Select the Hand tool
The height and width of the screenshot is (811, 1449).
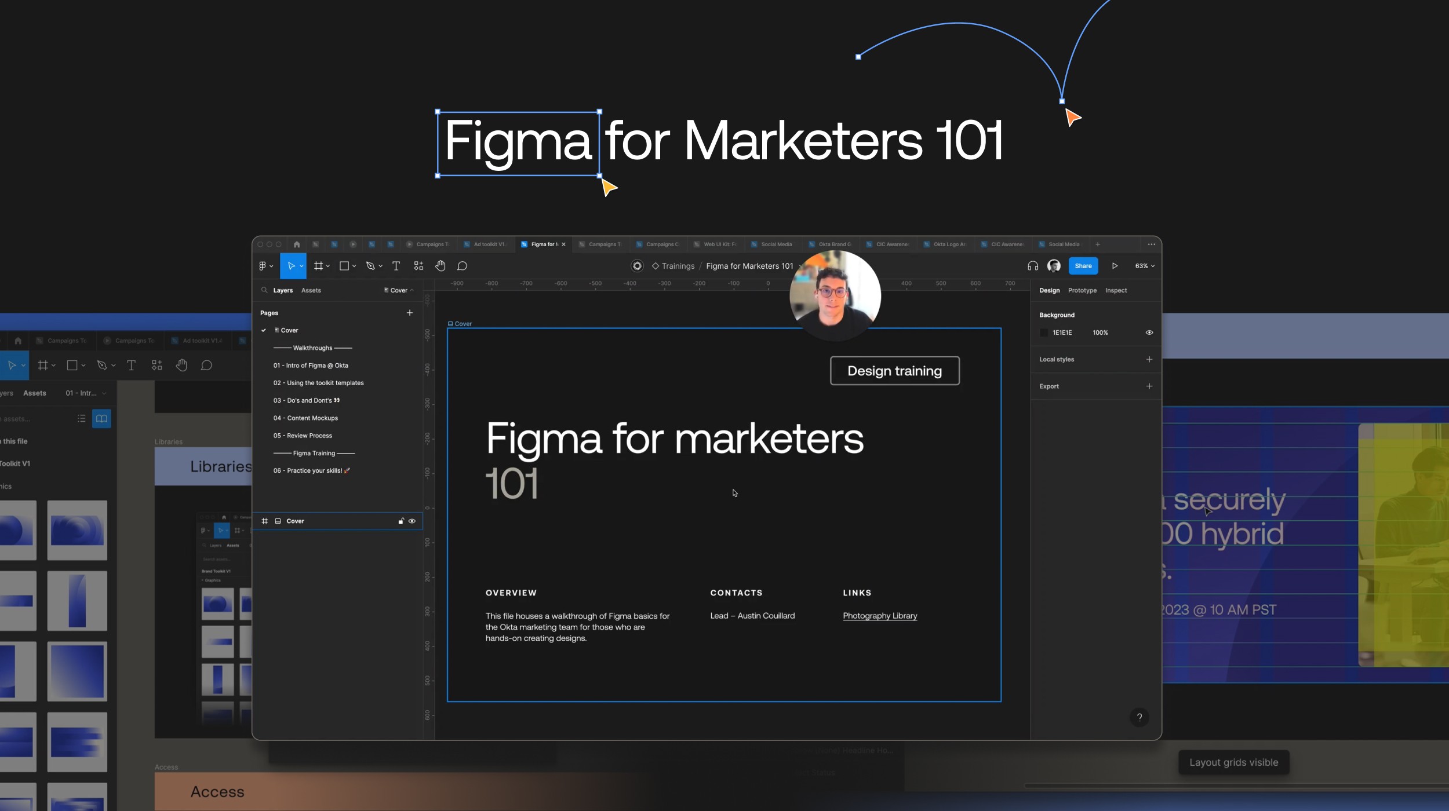tap(440, 266)
